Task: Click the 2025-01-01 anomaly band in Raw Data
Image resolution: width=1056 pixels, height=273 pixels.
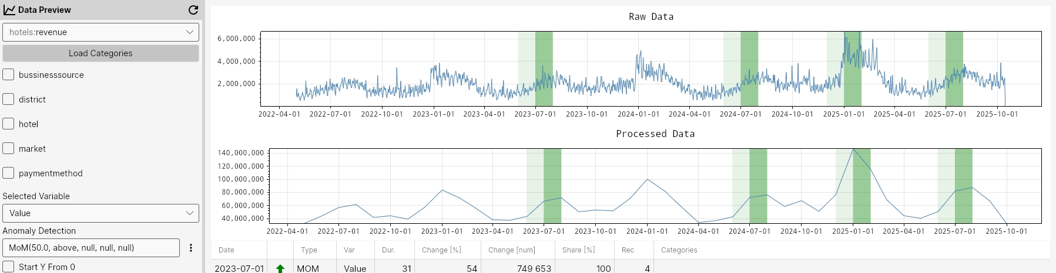Action: click(x=853, y=69)
